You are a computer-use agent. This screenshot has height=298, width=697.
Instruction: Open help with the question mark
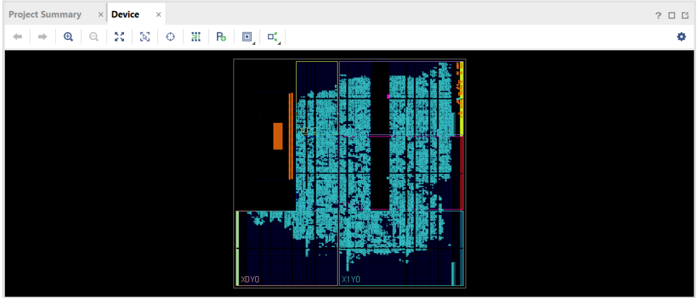(659, 15)
